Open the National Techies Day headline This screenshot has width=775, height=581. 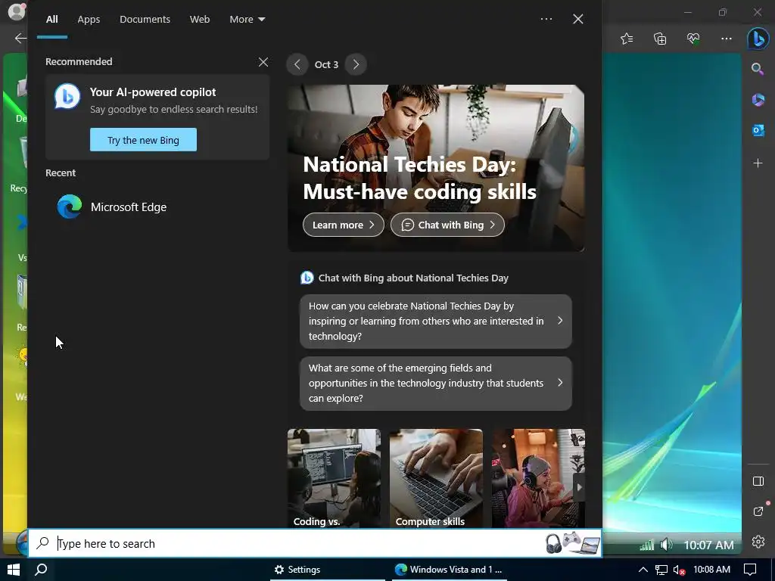[x=419, y=178]
